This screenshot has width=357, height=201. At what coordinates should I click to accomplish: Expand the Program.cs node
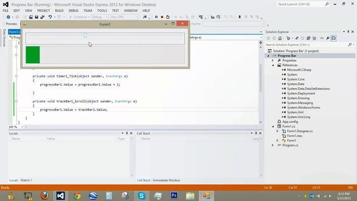click(273, 145)
